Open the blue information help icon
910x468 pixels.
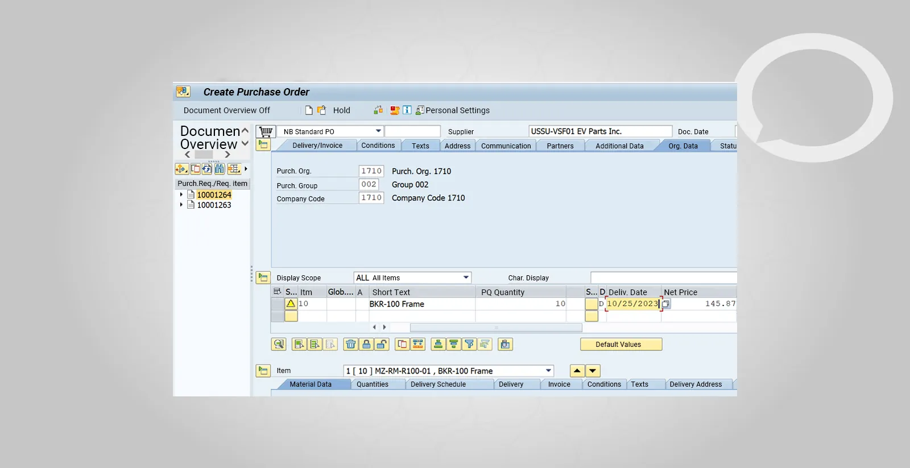coord(407,110)
